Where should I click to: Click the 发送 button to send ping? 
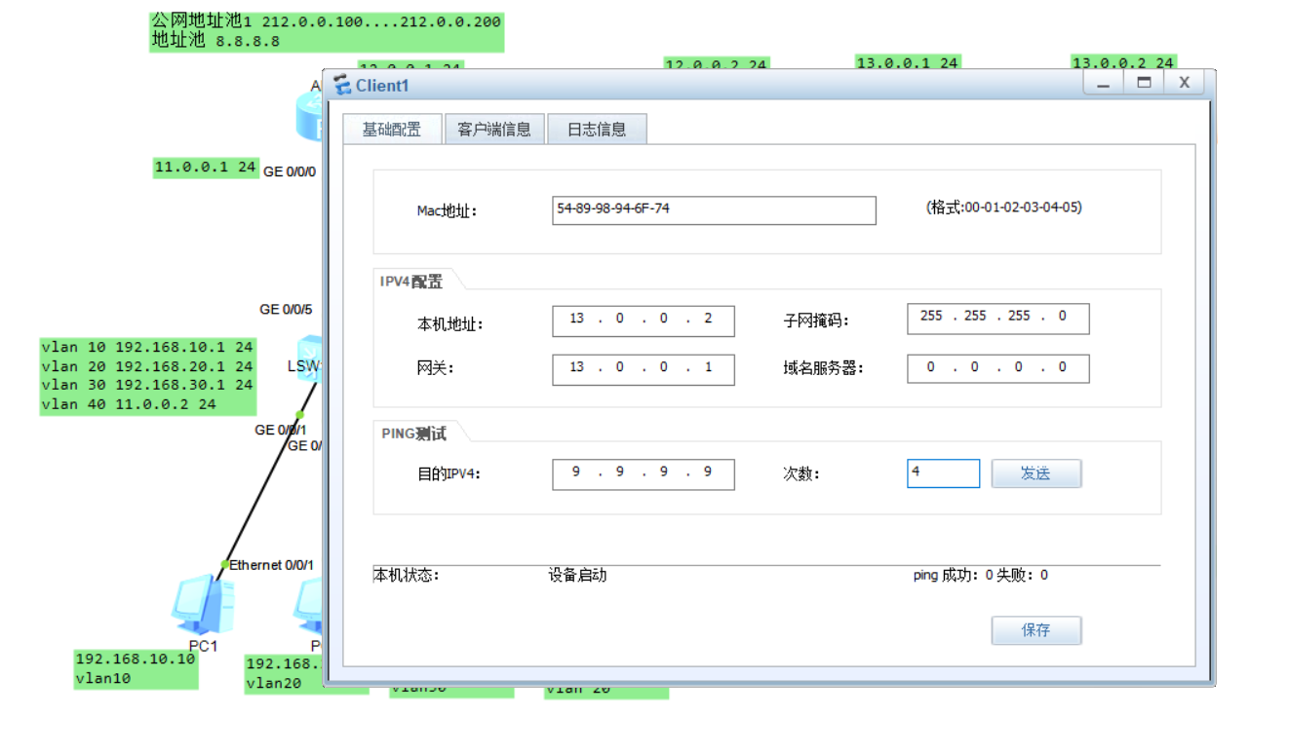[1036, 473]
